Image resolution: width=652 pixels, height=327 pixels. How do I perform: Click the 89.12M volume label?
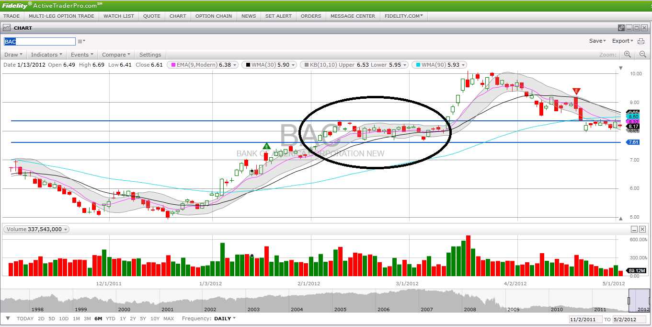click(636, 270)
